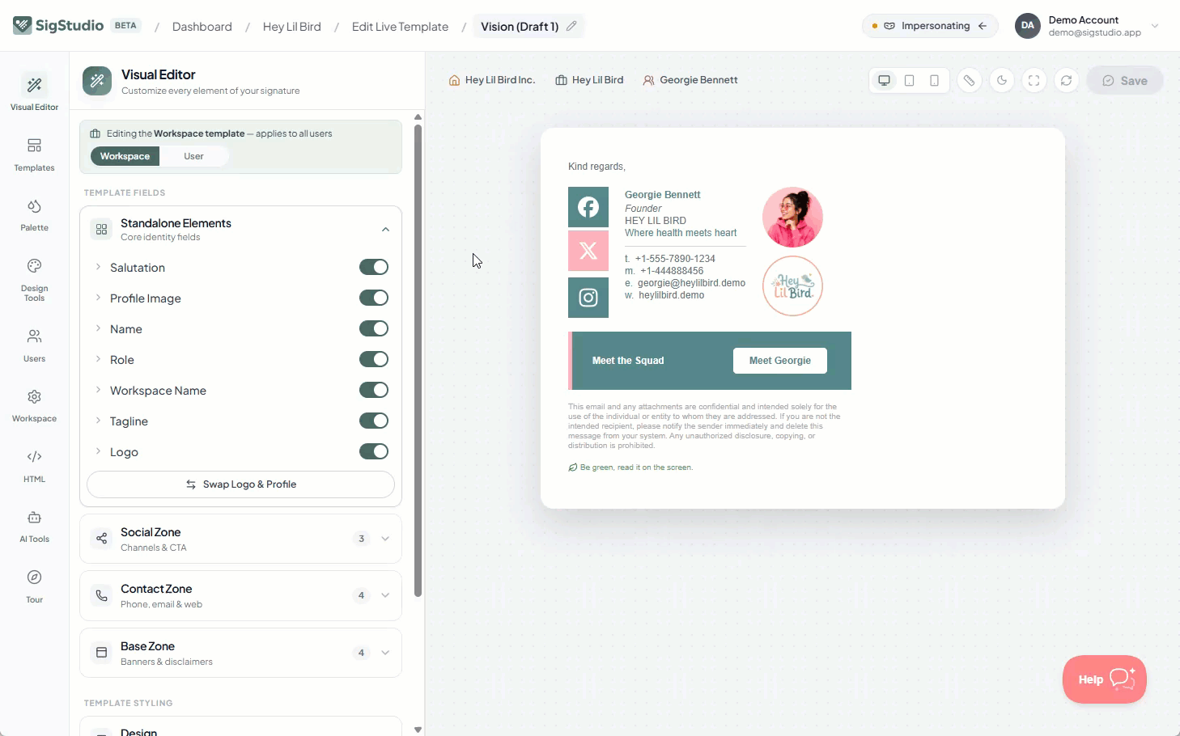Go to Dashboard breadcrumb
Screen dimensions: 1180x736
tap(202, 27)
